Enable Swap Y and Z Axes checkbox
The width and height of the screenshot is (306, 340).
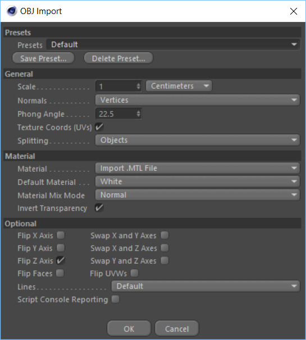point(165,260)
